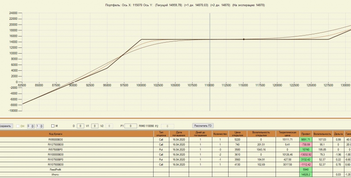Decrease the second spinner showing 1
This screenshot has width=351, height=178.
coord(42,127)
